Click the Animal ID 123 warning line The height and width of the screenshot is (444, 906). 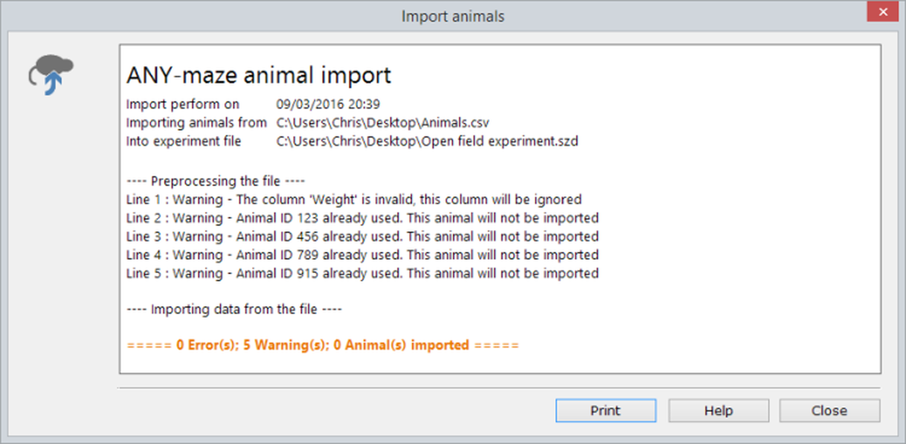tap(362, 218)
